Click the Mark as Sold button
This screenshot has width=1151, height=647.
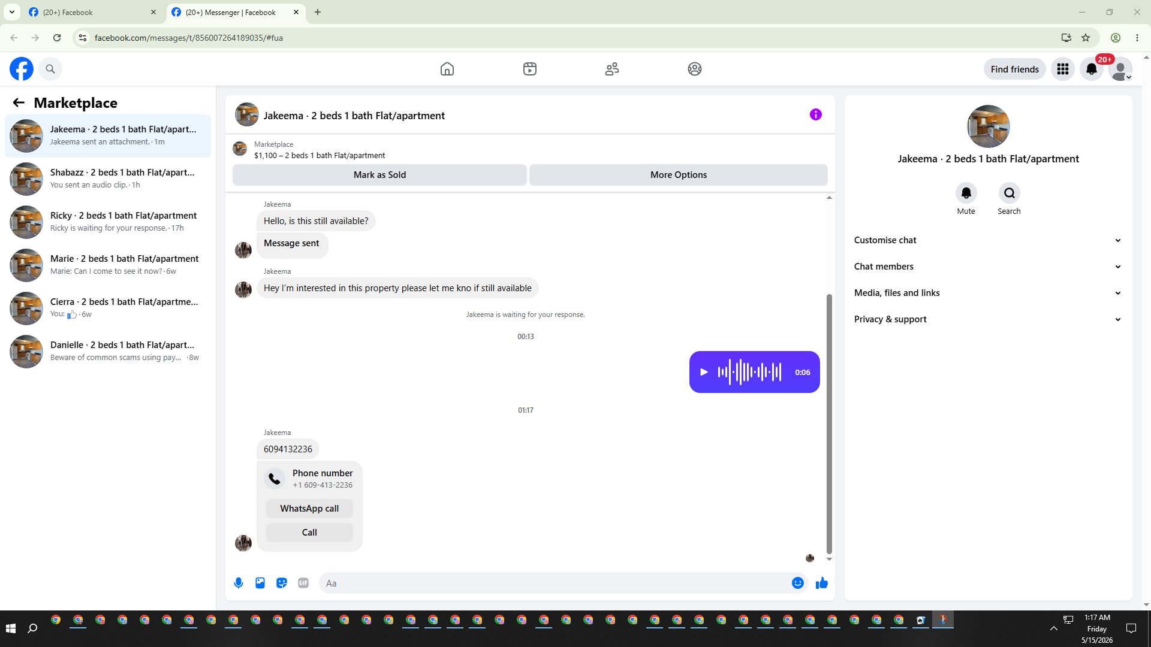pyautogui.click(x=379, y=175)
